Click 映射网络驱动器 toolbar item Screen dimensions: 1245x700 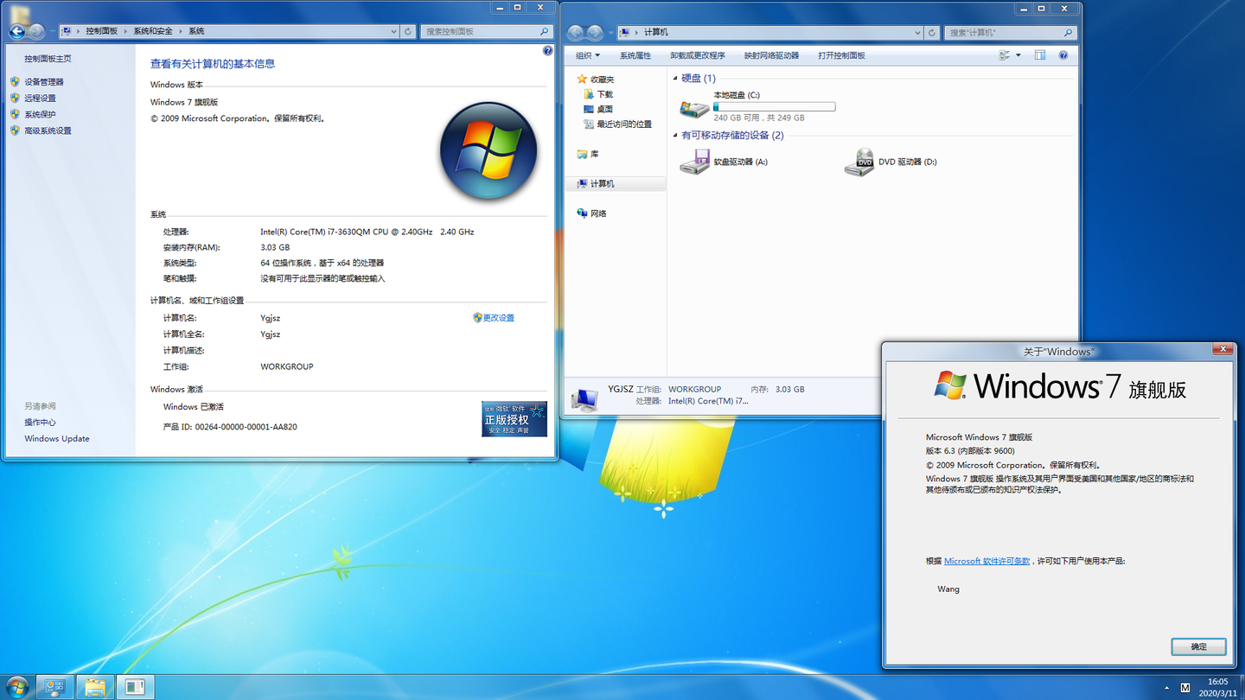pos(771,55)
